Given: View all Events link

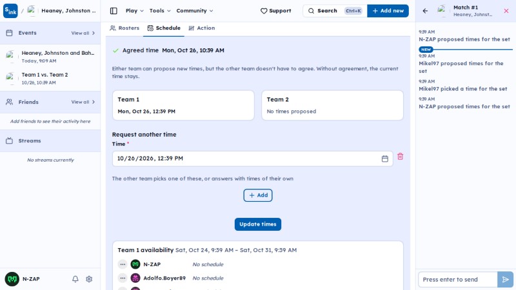Looking at the screenshot, I should coord(83,33).
